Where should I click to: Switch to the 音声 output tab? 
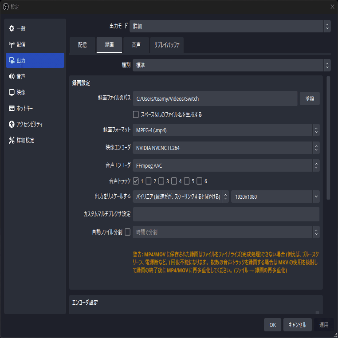[x=136, y=45]
